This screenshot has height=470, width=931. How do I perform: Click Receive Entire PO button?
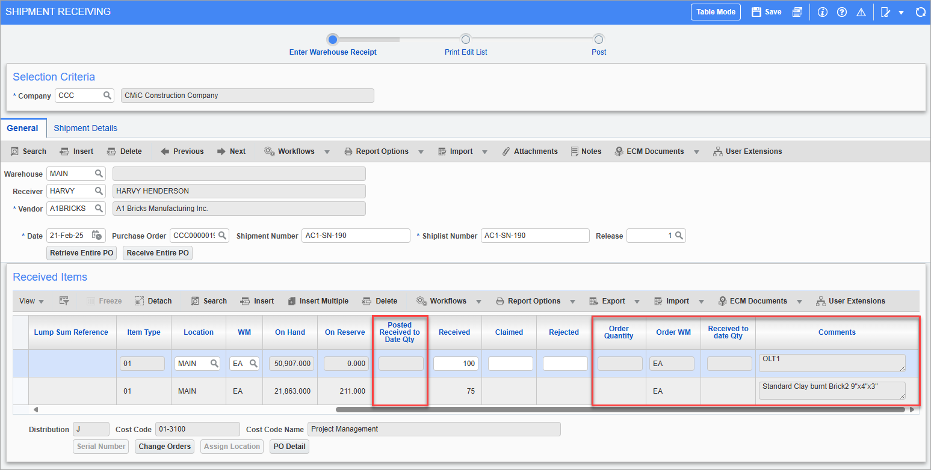158,253
